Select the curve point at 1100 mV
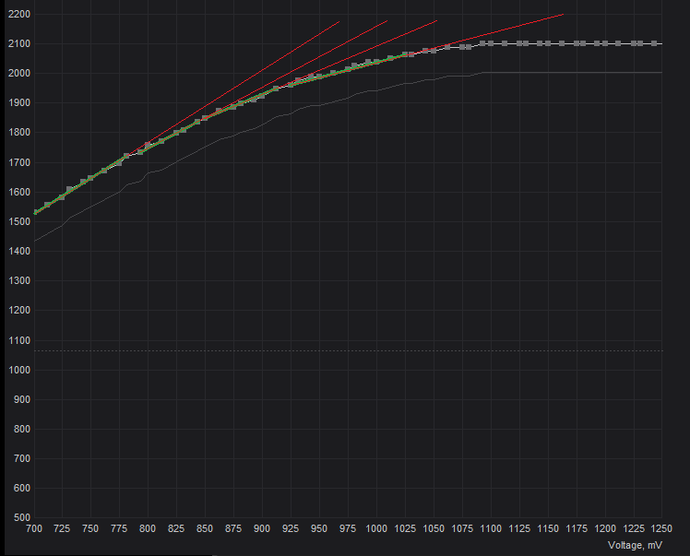This screenshot has width=690, height=556. 491,43
